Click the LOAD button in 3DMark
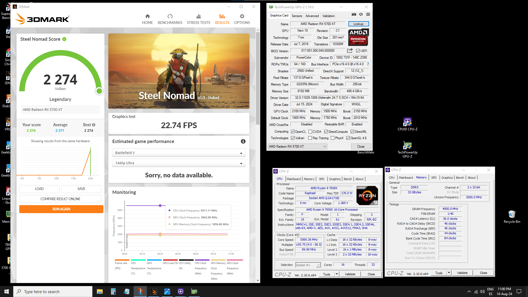528x297 pixels. (39, 189)
